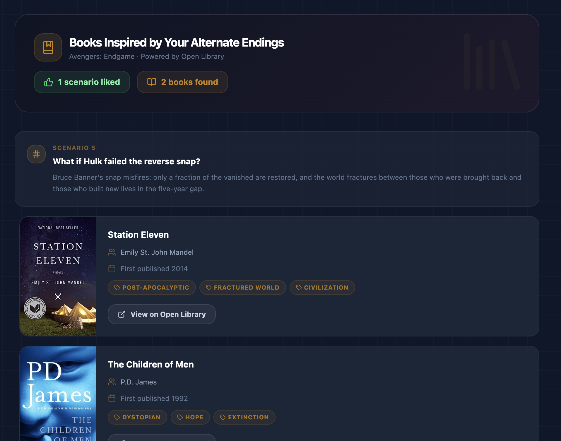Open the Station Eleven cover thumbnail
This screenshot has width=561, height=441.
(58, 276)
